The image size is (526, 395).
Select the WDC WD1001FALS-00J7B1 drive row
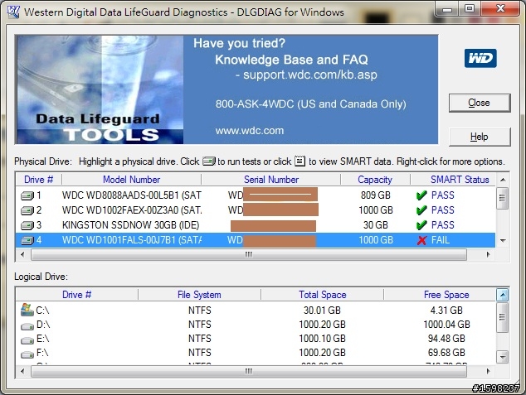pos(256,240)
